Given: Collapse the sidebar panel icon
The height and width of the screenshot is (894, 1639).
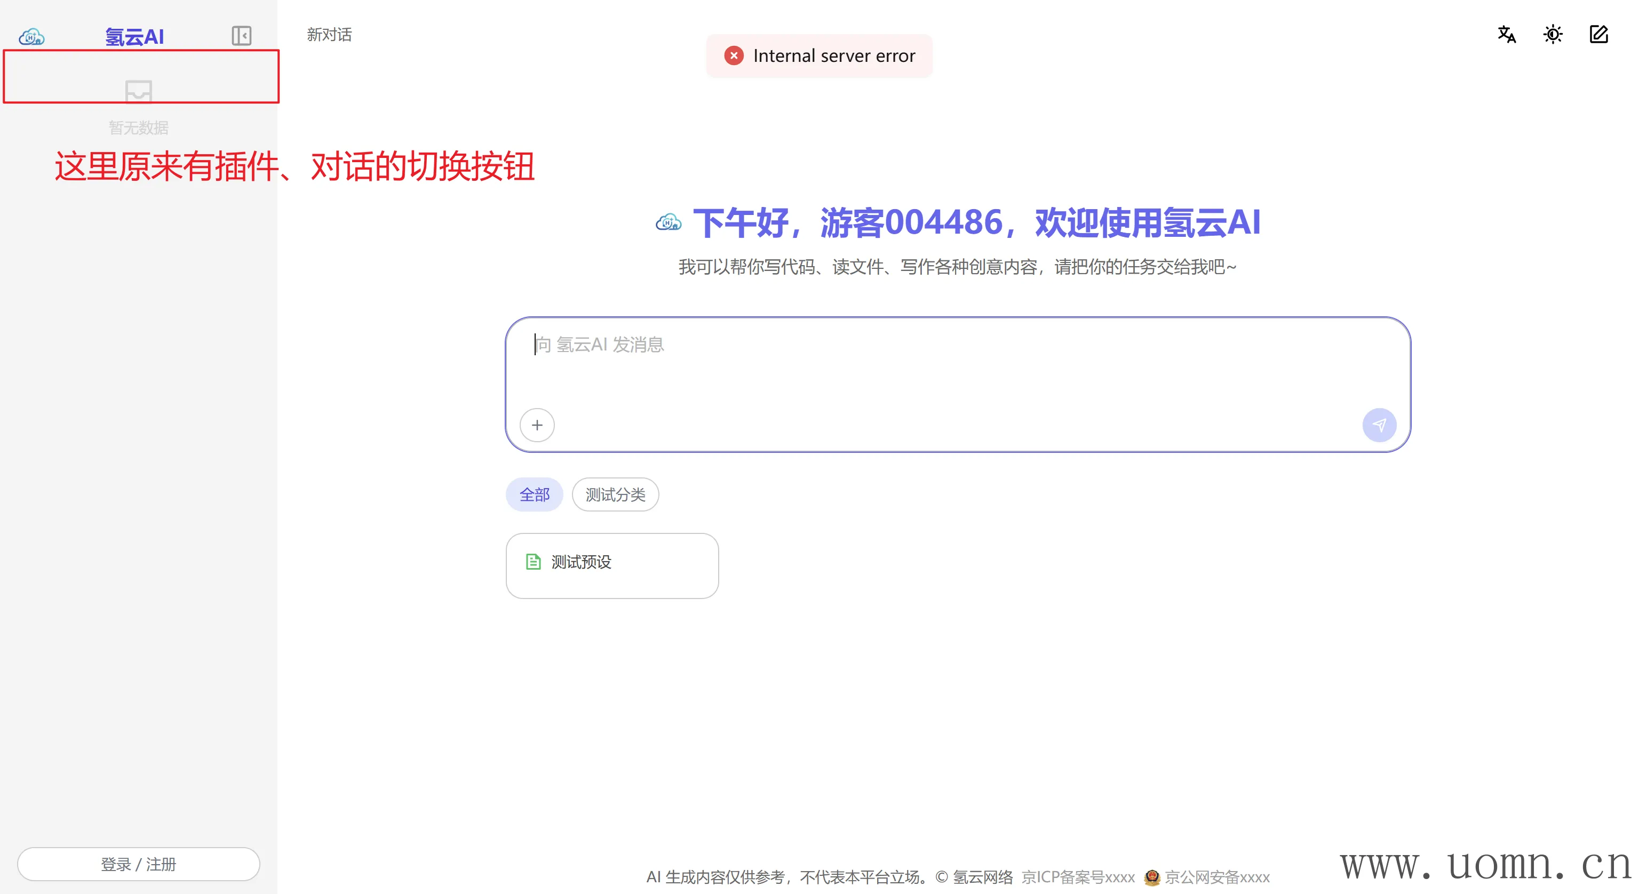Looking at the screenshot, I should click(x=241, y=36).
